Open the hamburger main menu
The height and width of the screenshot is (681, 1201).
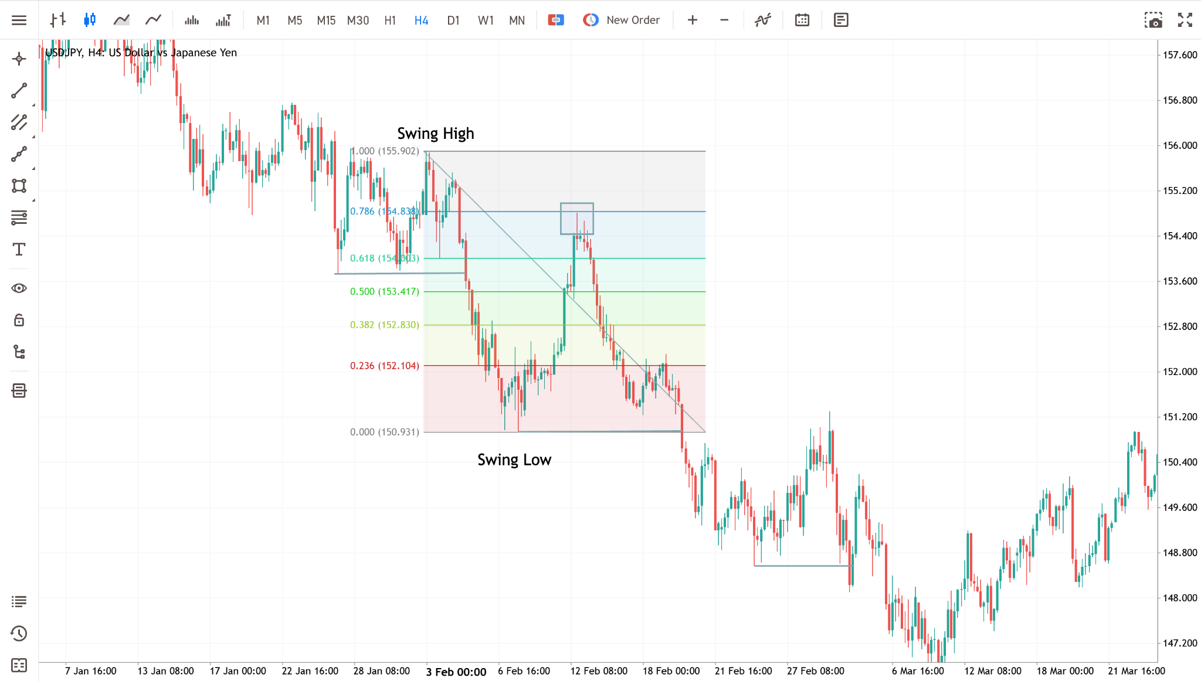(19, 20)
